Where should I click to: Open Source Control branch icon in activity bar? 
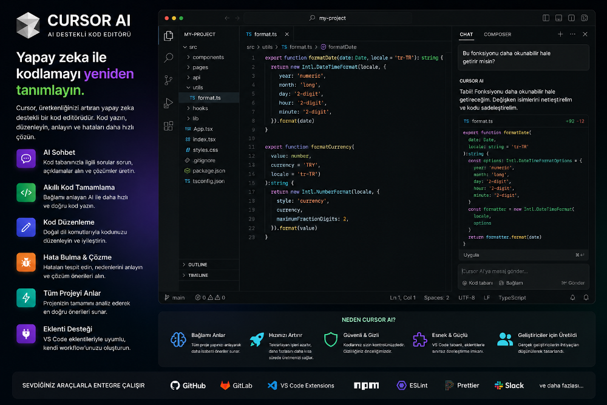168,80
